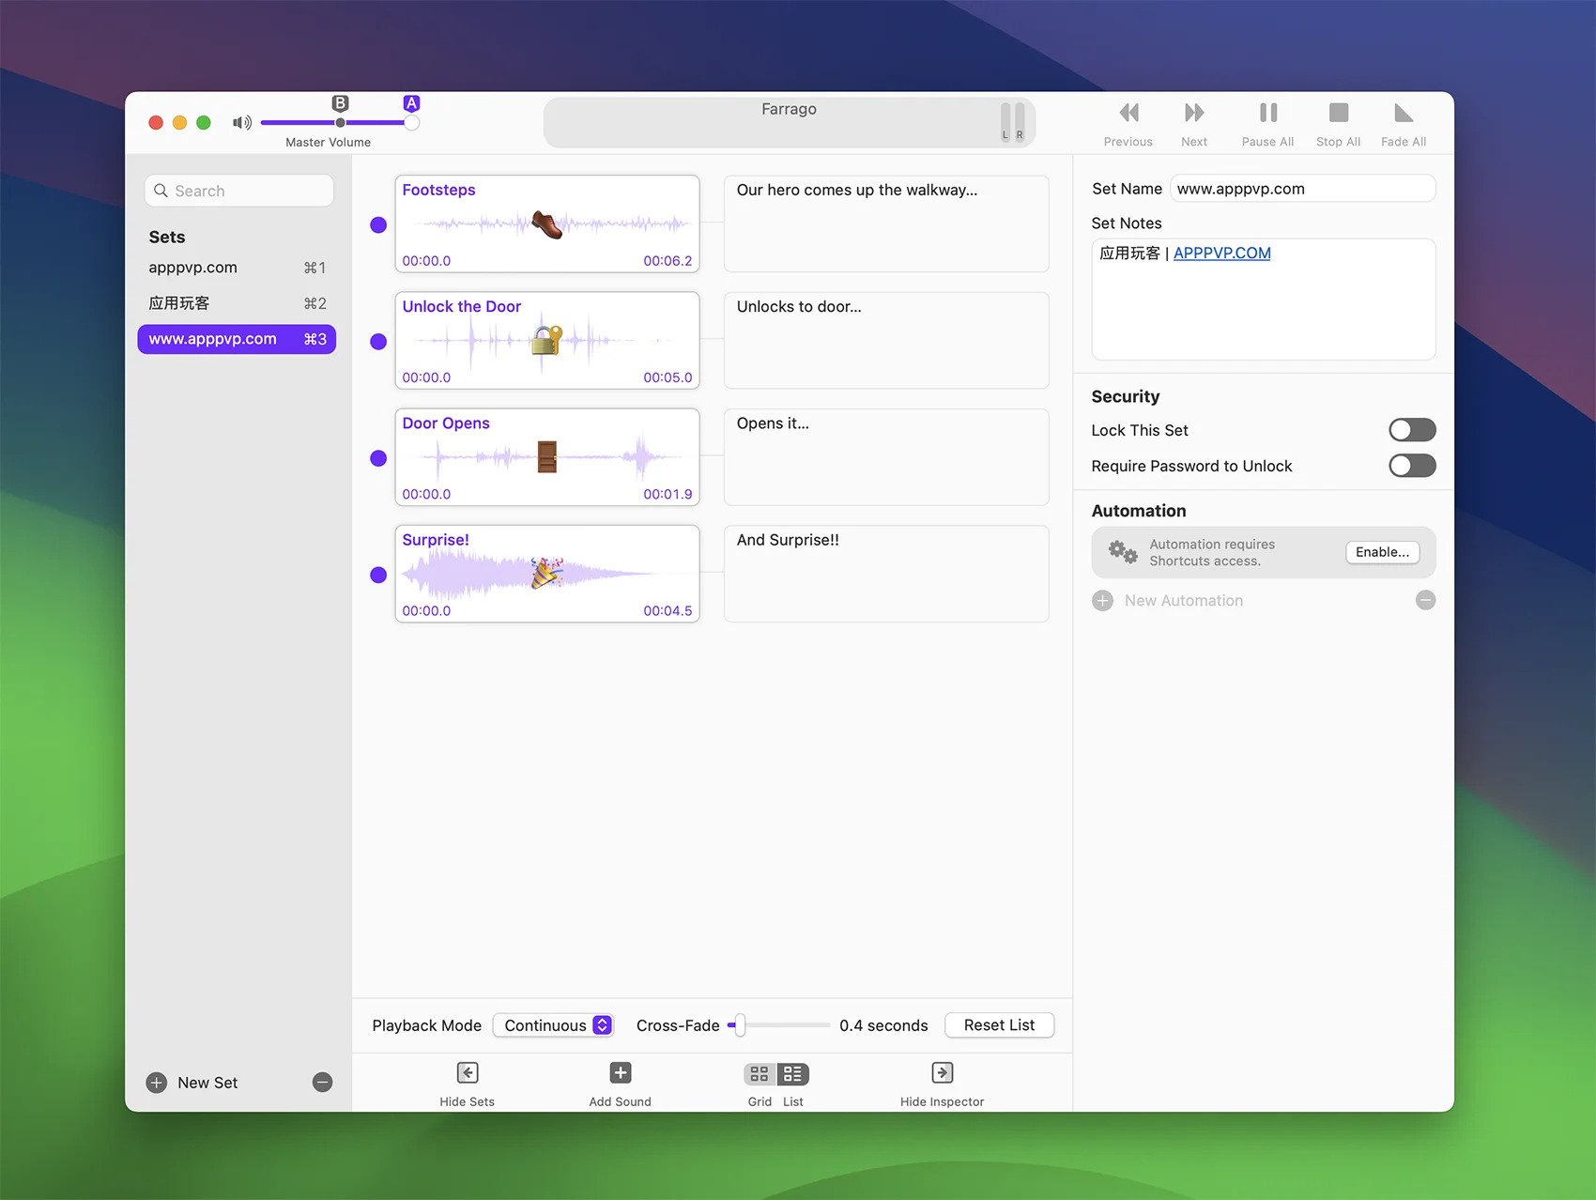Screen dimensions: 1596x1200
Task: Click the Sets heading in sidebar
Action: click(167, 238)
